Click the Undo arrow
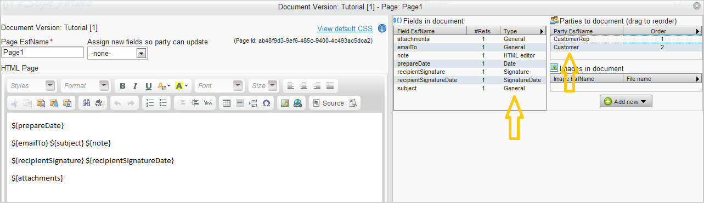 [118, 103]
